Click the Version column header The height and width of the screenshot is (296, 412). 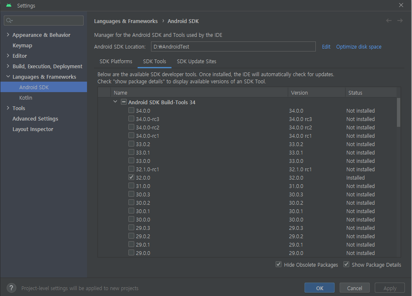click(317, 93)
